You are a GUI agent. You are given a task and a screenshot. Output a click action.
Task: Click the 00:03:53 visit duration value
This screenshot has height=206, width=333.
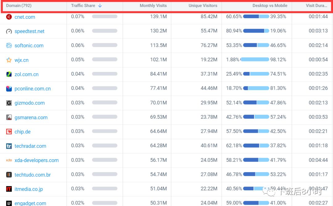pyautogui.click(x=318, y=117)
